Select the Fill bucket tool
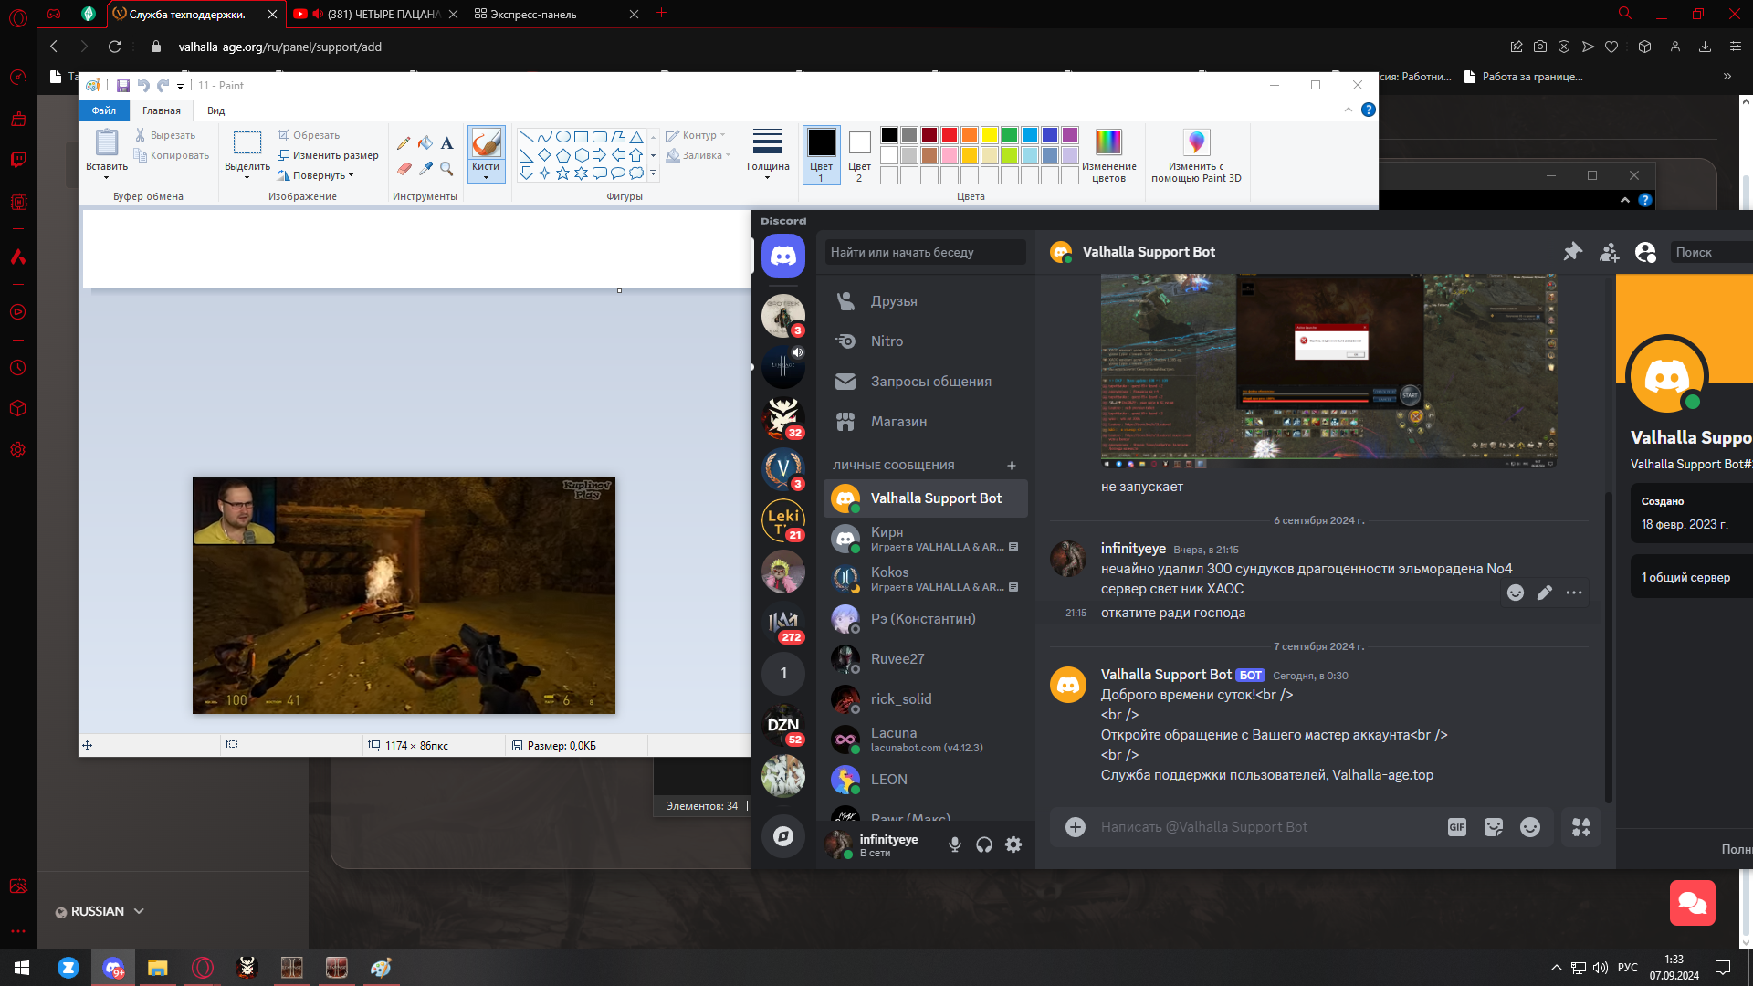 click(x=425, y=143)
